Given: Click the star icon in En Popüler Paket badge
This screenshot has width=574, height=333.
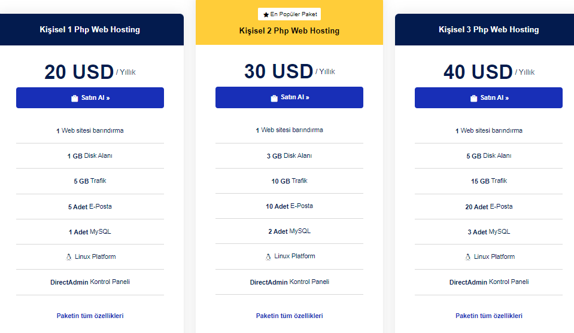Looking at the screenshot, I should (x=266, y=14).
